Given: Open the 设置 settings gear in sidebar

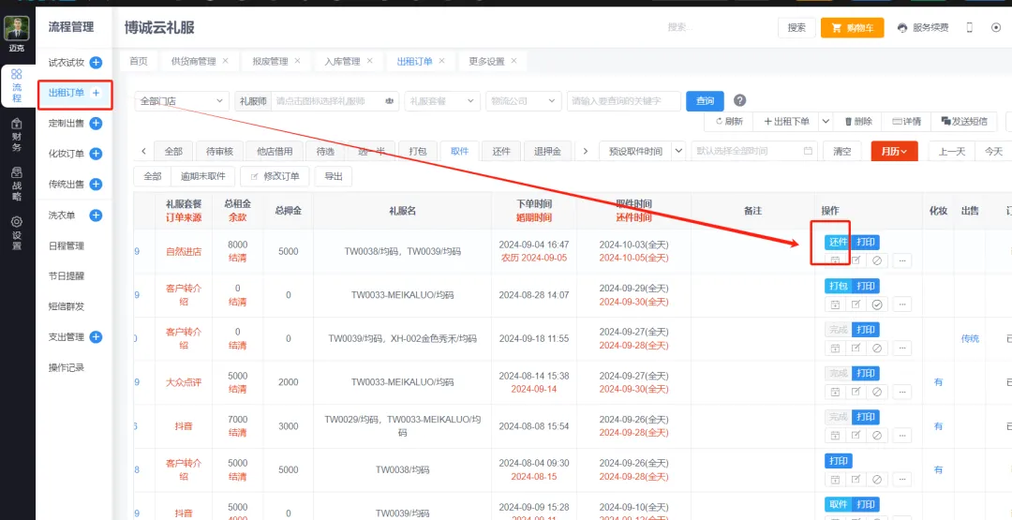Looking at the screenshot, I should pyautogui.click(x=16, y=232).
